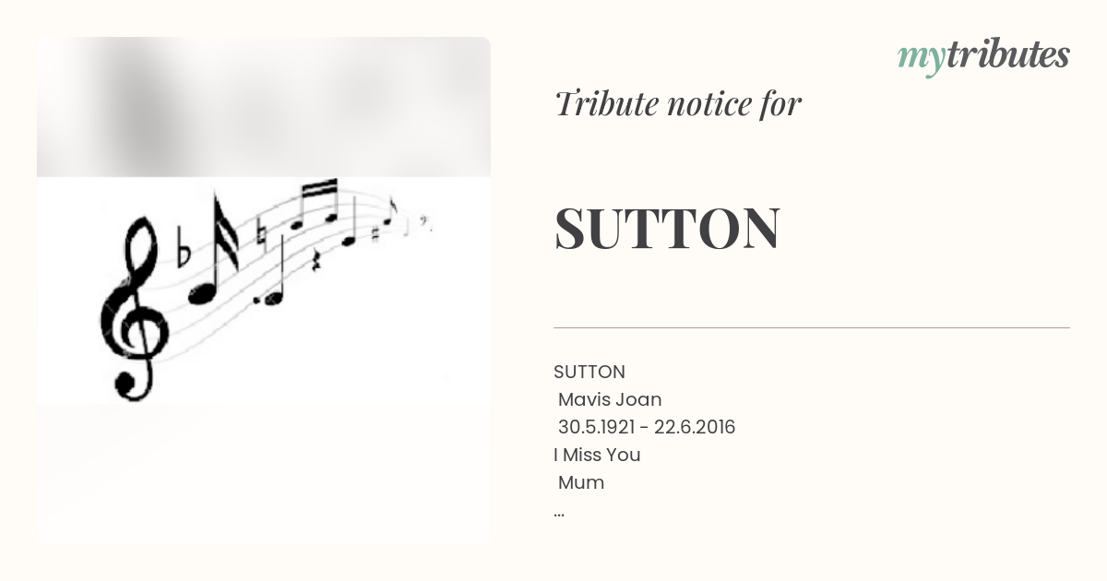Click the dates 30.5.1921 - 22.6.2016
This screenshot has height=581, width=1107.
pos(647,427)
